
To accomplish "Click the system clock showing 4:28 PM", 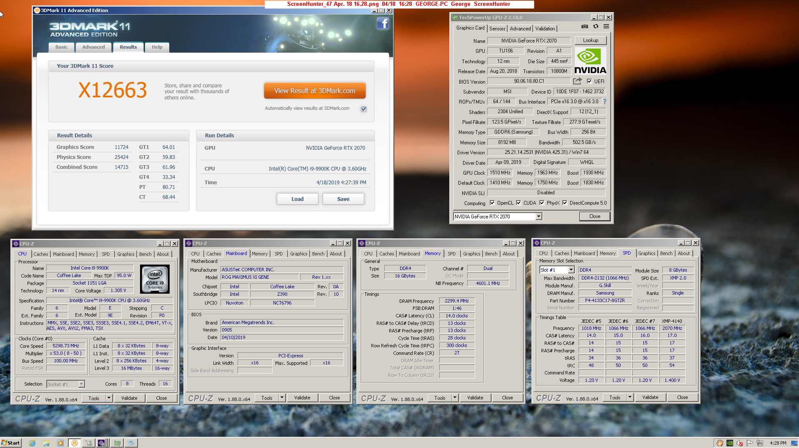I will click(x=778, y=443).
